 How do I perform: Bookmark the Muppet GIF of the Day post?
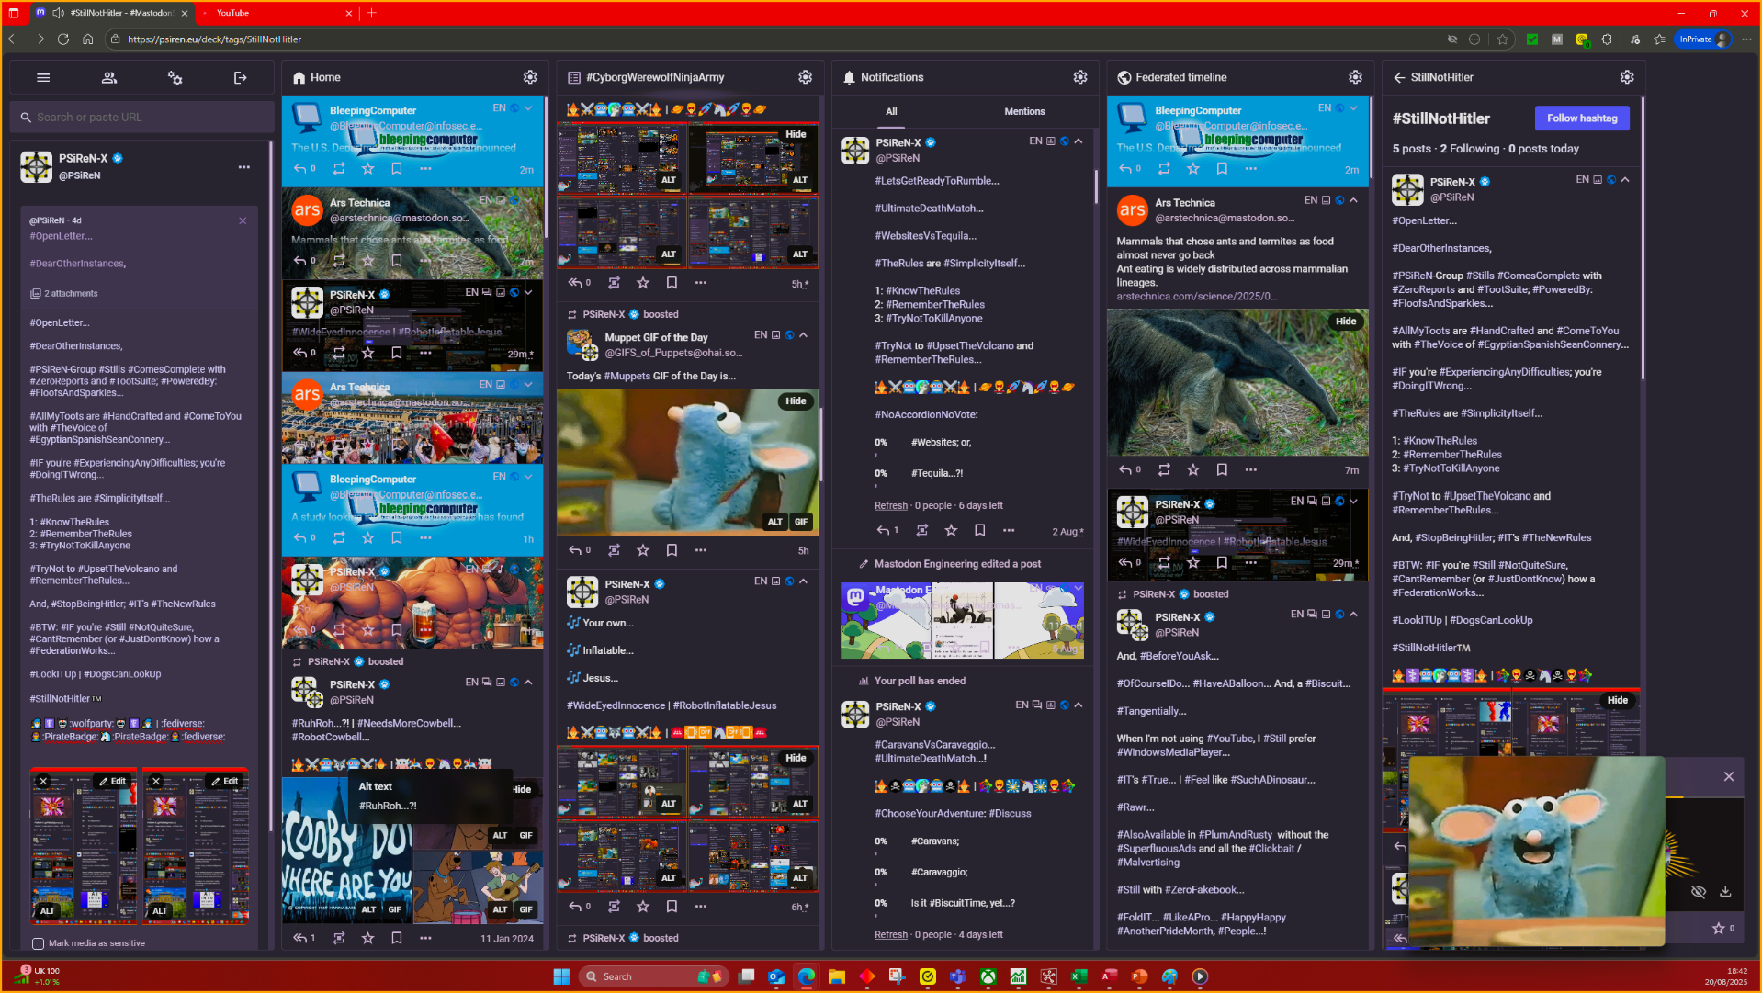point(672,550)
